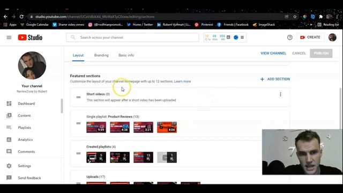Open the account avatar menu
This screenshot has height=193, width=343.
pos(332,38)
